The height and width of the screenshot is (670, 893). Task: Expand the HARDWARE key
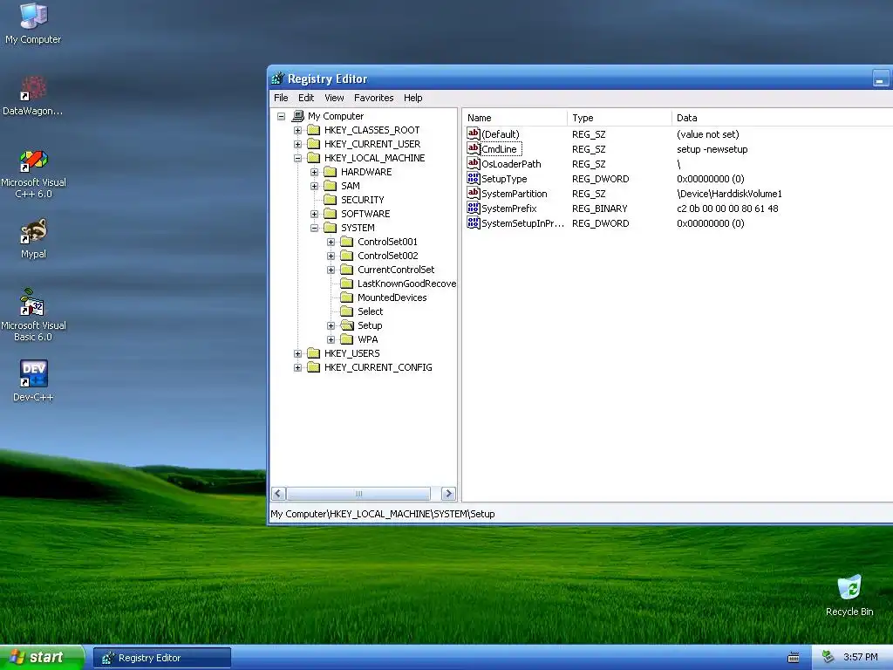[x=314, y=172]
